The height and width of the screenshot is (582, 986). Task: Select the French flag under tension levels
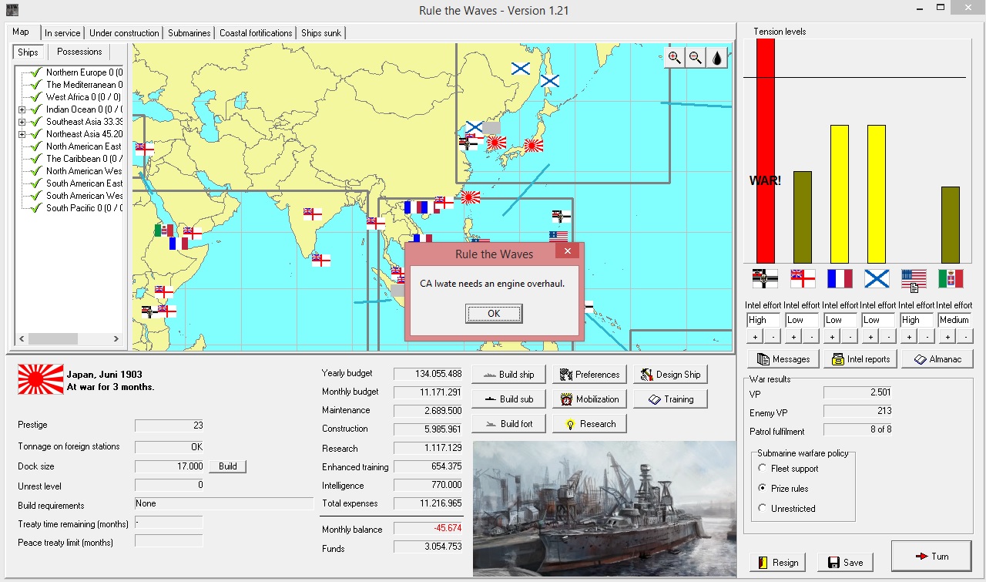point(840,278)
